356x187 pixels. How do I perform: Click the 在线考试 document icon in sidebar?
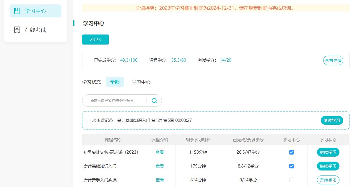(x=17, y=30)
